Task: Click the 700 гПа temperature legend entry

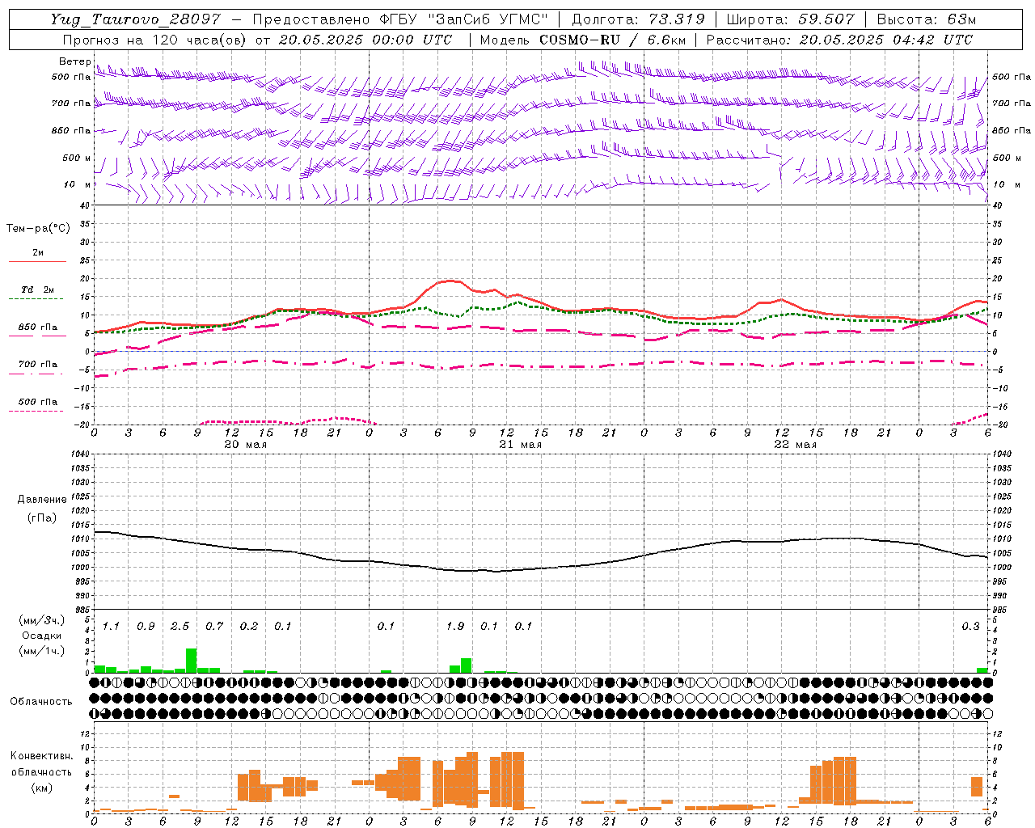Action: [x=37, y=365]
